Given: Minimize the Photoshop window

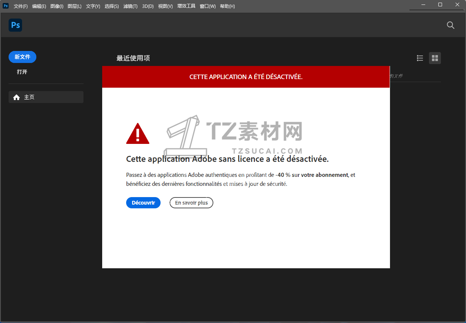Looking at the screenshot, I should (x=423, y=5).
